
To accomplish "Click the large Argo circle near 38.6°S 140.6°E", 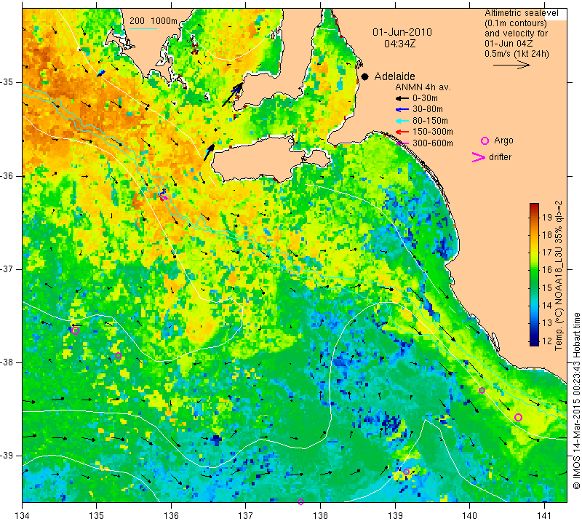I will tap(518, 417).
